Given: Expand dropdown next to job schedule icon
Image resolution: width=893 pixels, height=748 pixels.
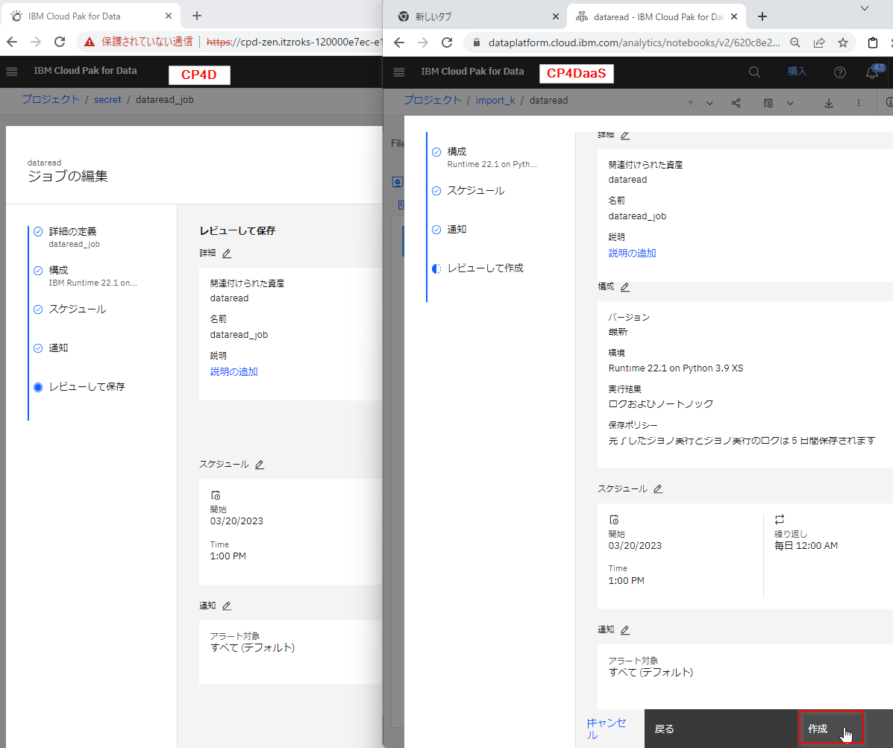Looking at the screenshot, I should pos(790,103).
